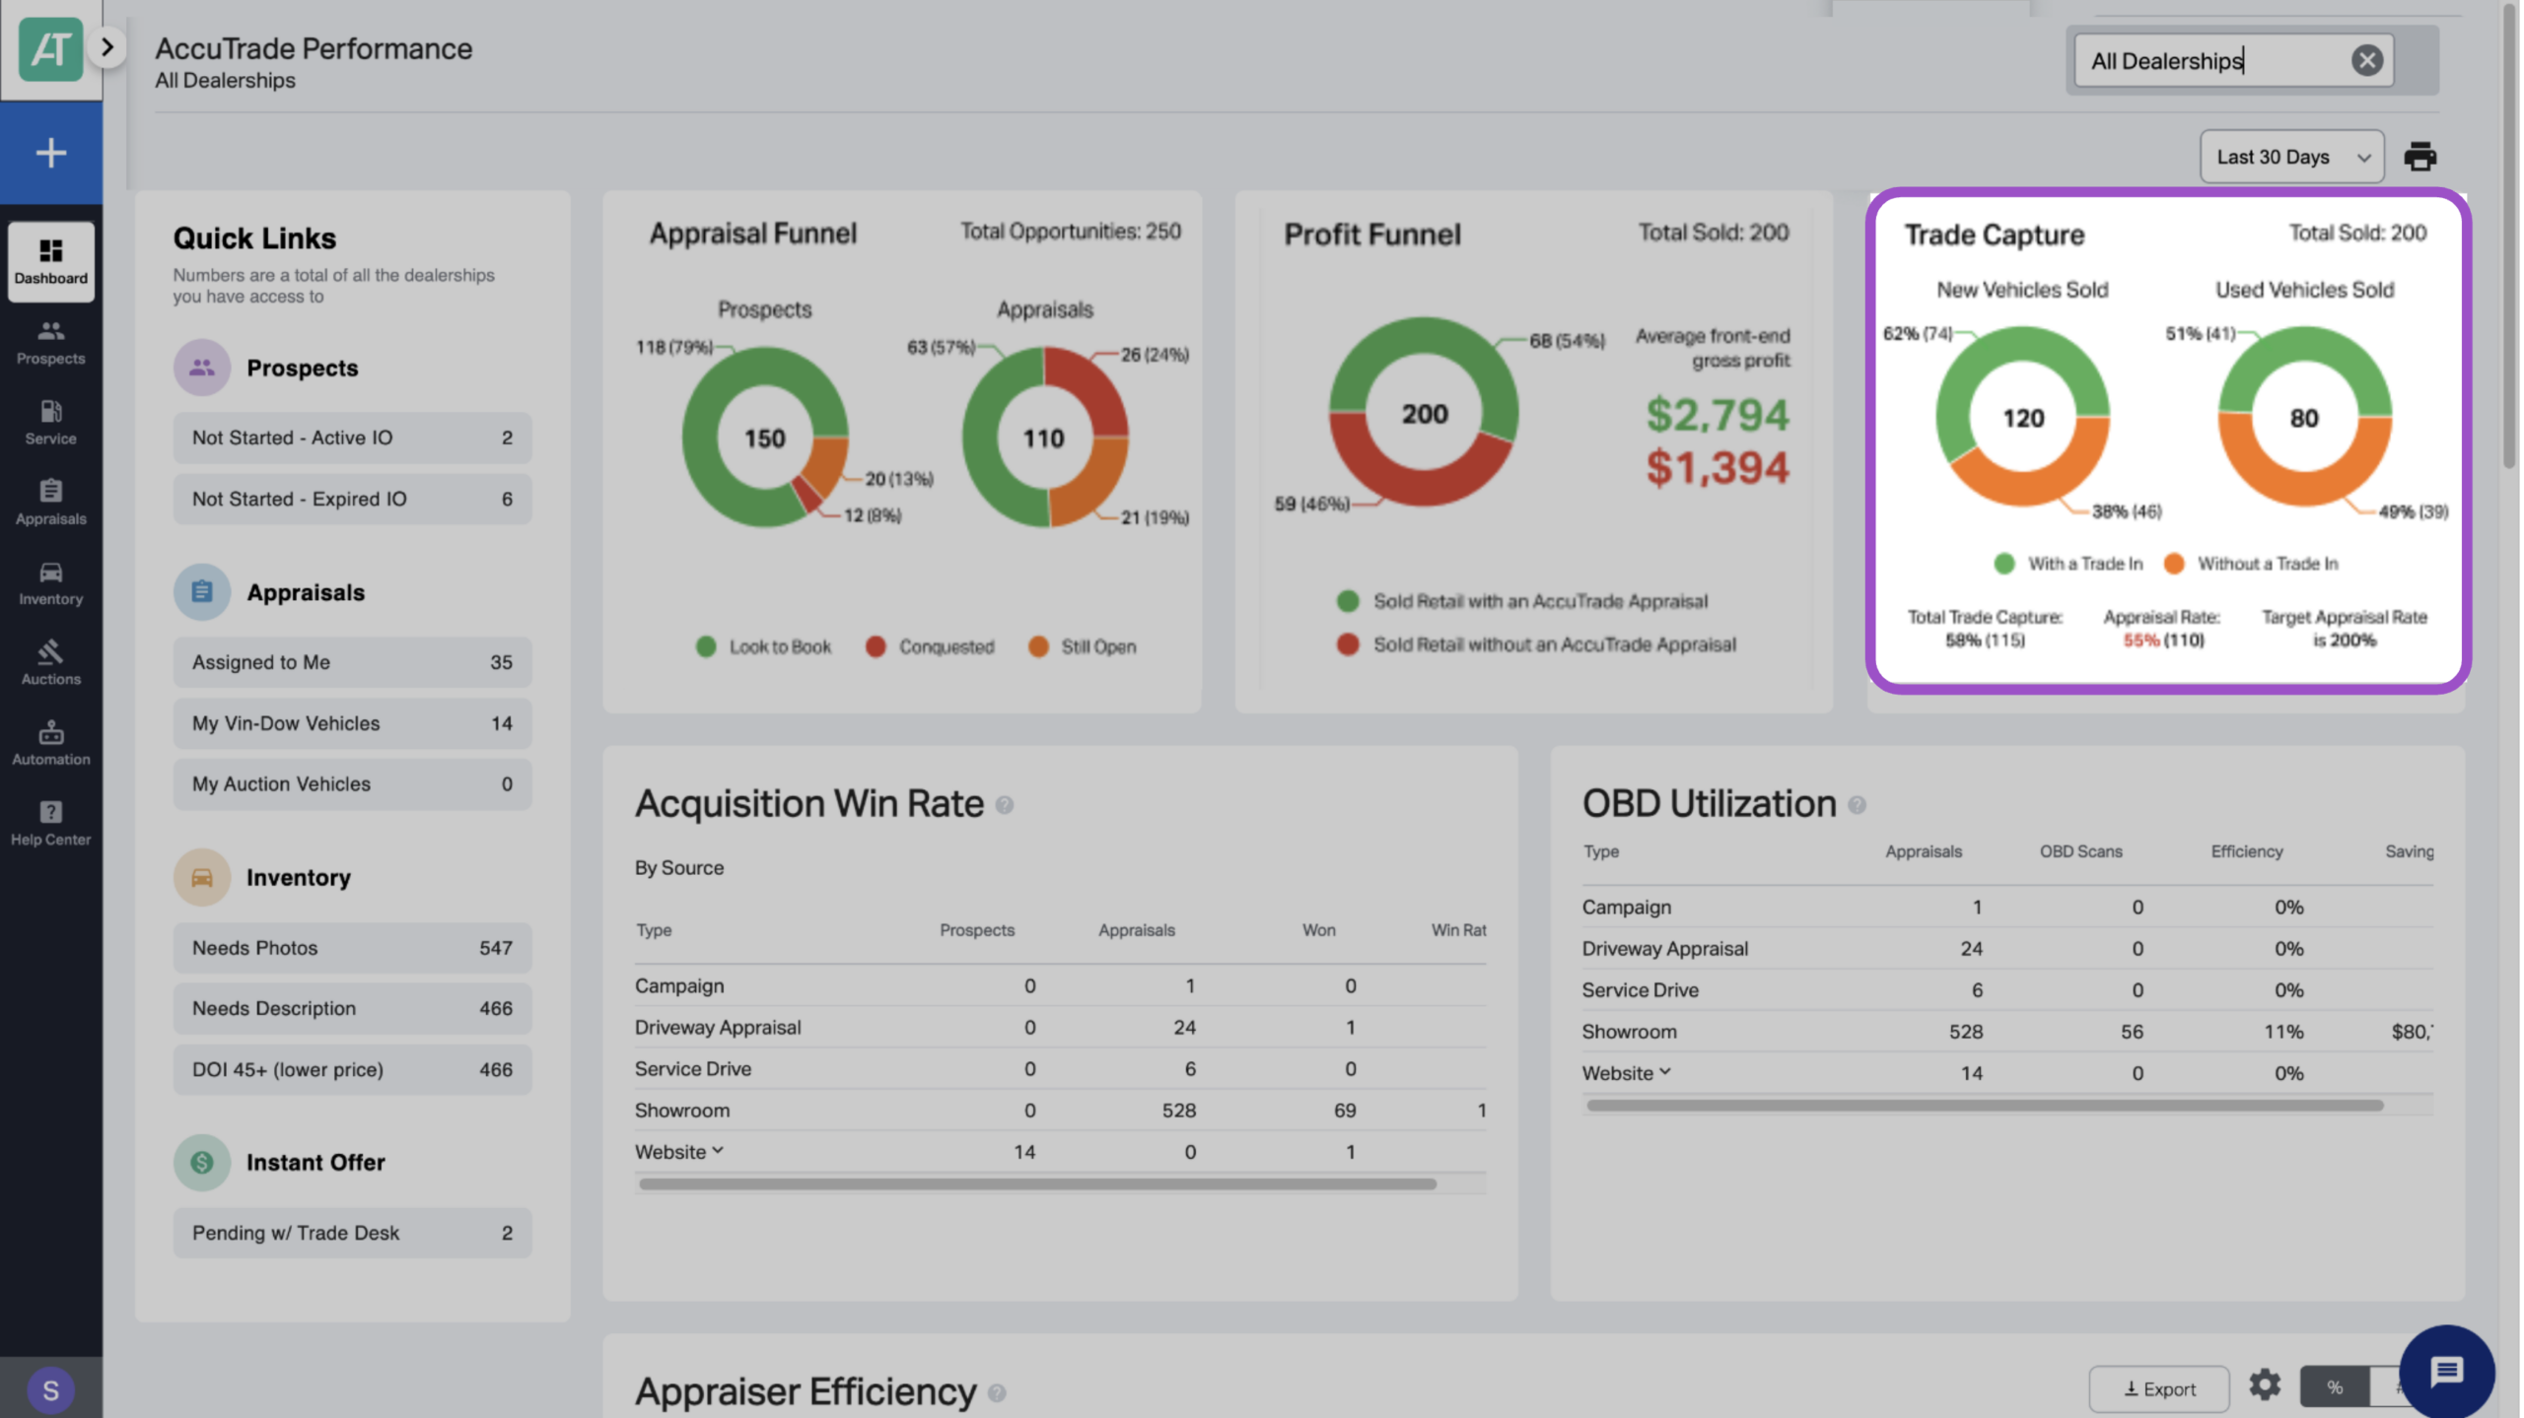Open My Vin-Dow Vehicles quick link

click(x=353, y=723)
